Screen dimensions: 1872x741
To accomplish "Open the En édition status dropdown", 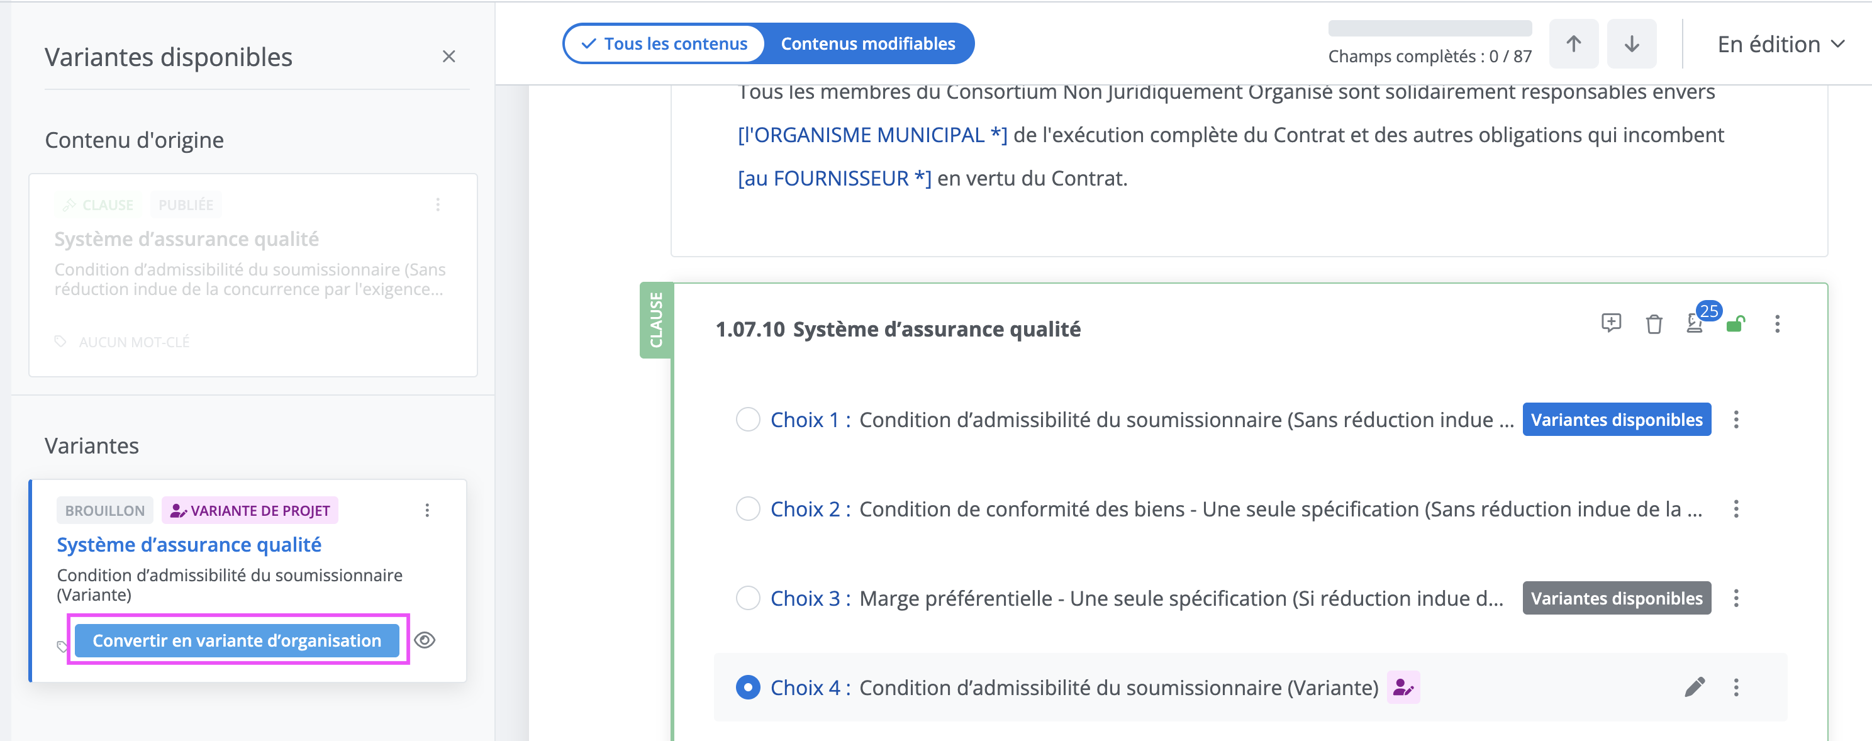I will click(1780, 44).
